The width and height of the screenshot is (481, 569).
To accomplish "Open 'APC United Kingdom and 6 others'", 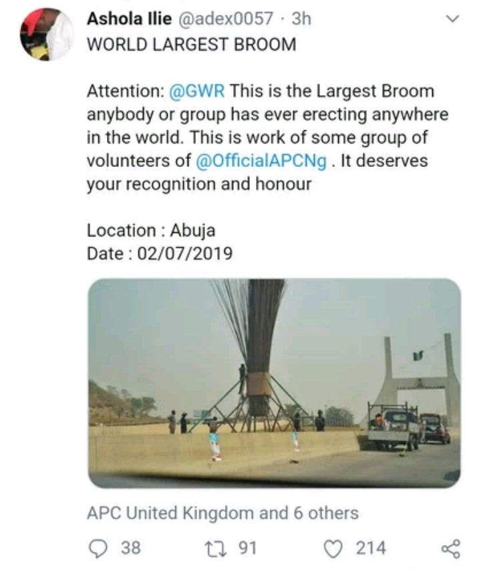I will point(222,513).
